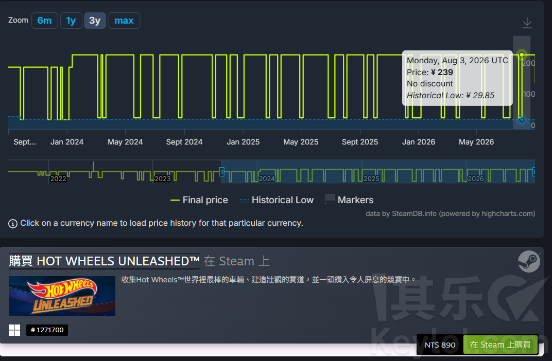552x361 pixels.
Task: Click the Hot Wheels Unleashed capsule image
Action: [62, 296]
